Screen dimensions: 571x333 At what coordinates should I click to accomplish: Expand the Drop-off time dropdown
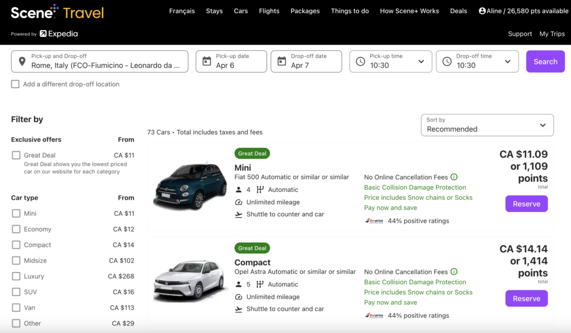tap(507, 61)
